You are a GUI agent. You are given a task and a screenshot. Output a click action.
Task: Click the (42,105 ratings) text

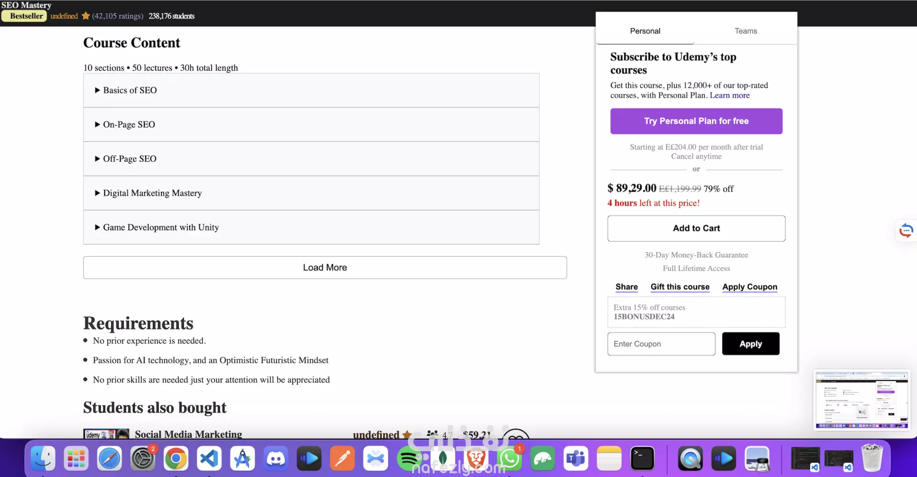(x=117, y=16)
